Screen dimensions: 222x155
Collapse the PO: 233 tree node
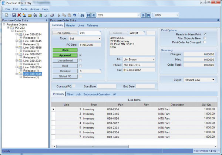[8, 28]
